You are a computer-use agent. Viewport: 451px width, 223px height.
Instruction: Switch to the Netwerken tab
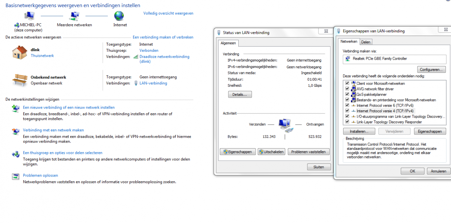[x=349, y=41]
